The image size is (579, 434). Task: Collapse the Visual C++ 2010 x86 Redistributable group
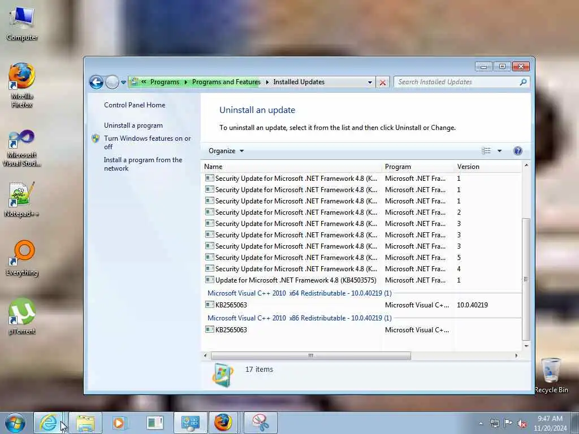tap(299, 318)
